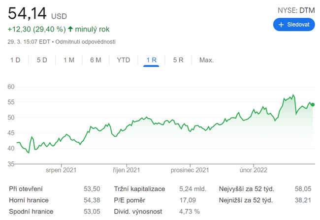Switch chart to YTD view
The width and height of the screenshot is (320, 220).
(x=123, y=60)
